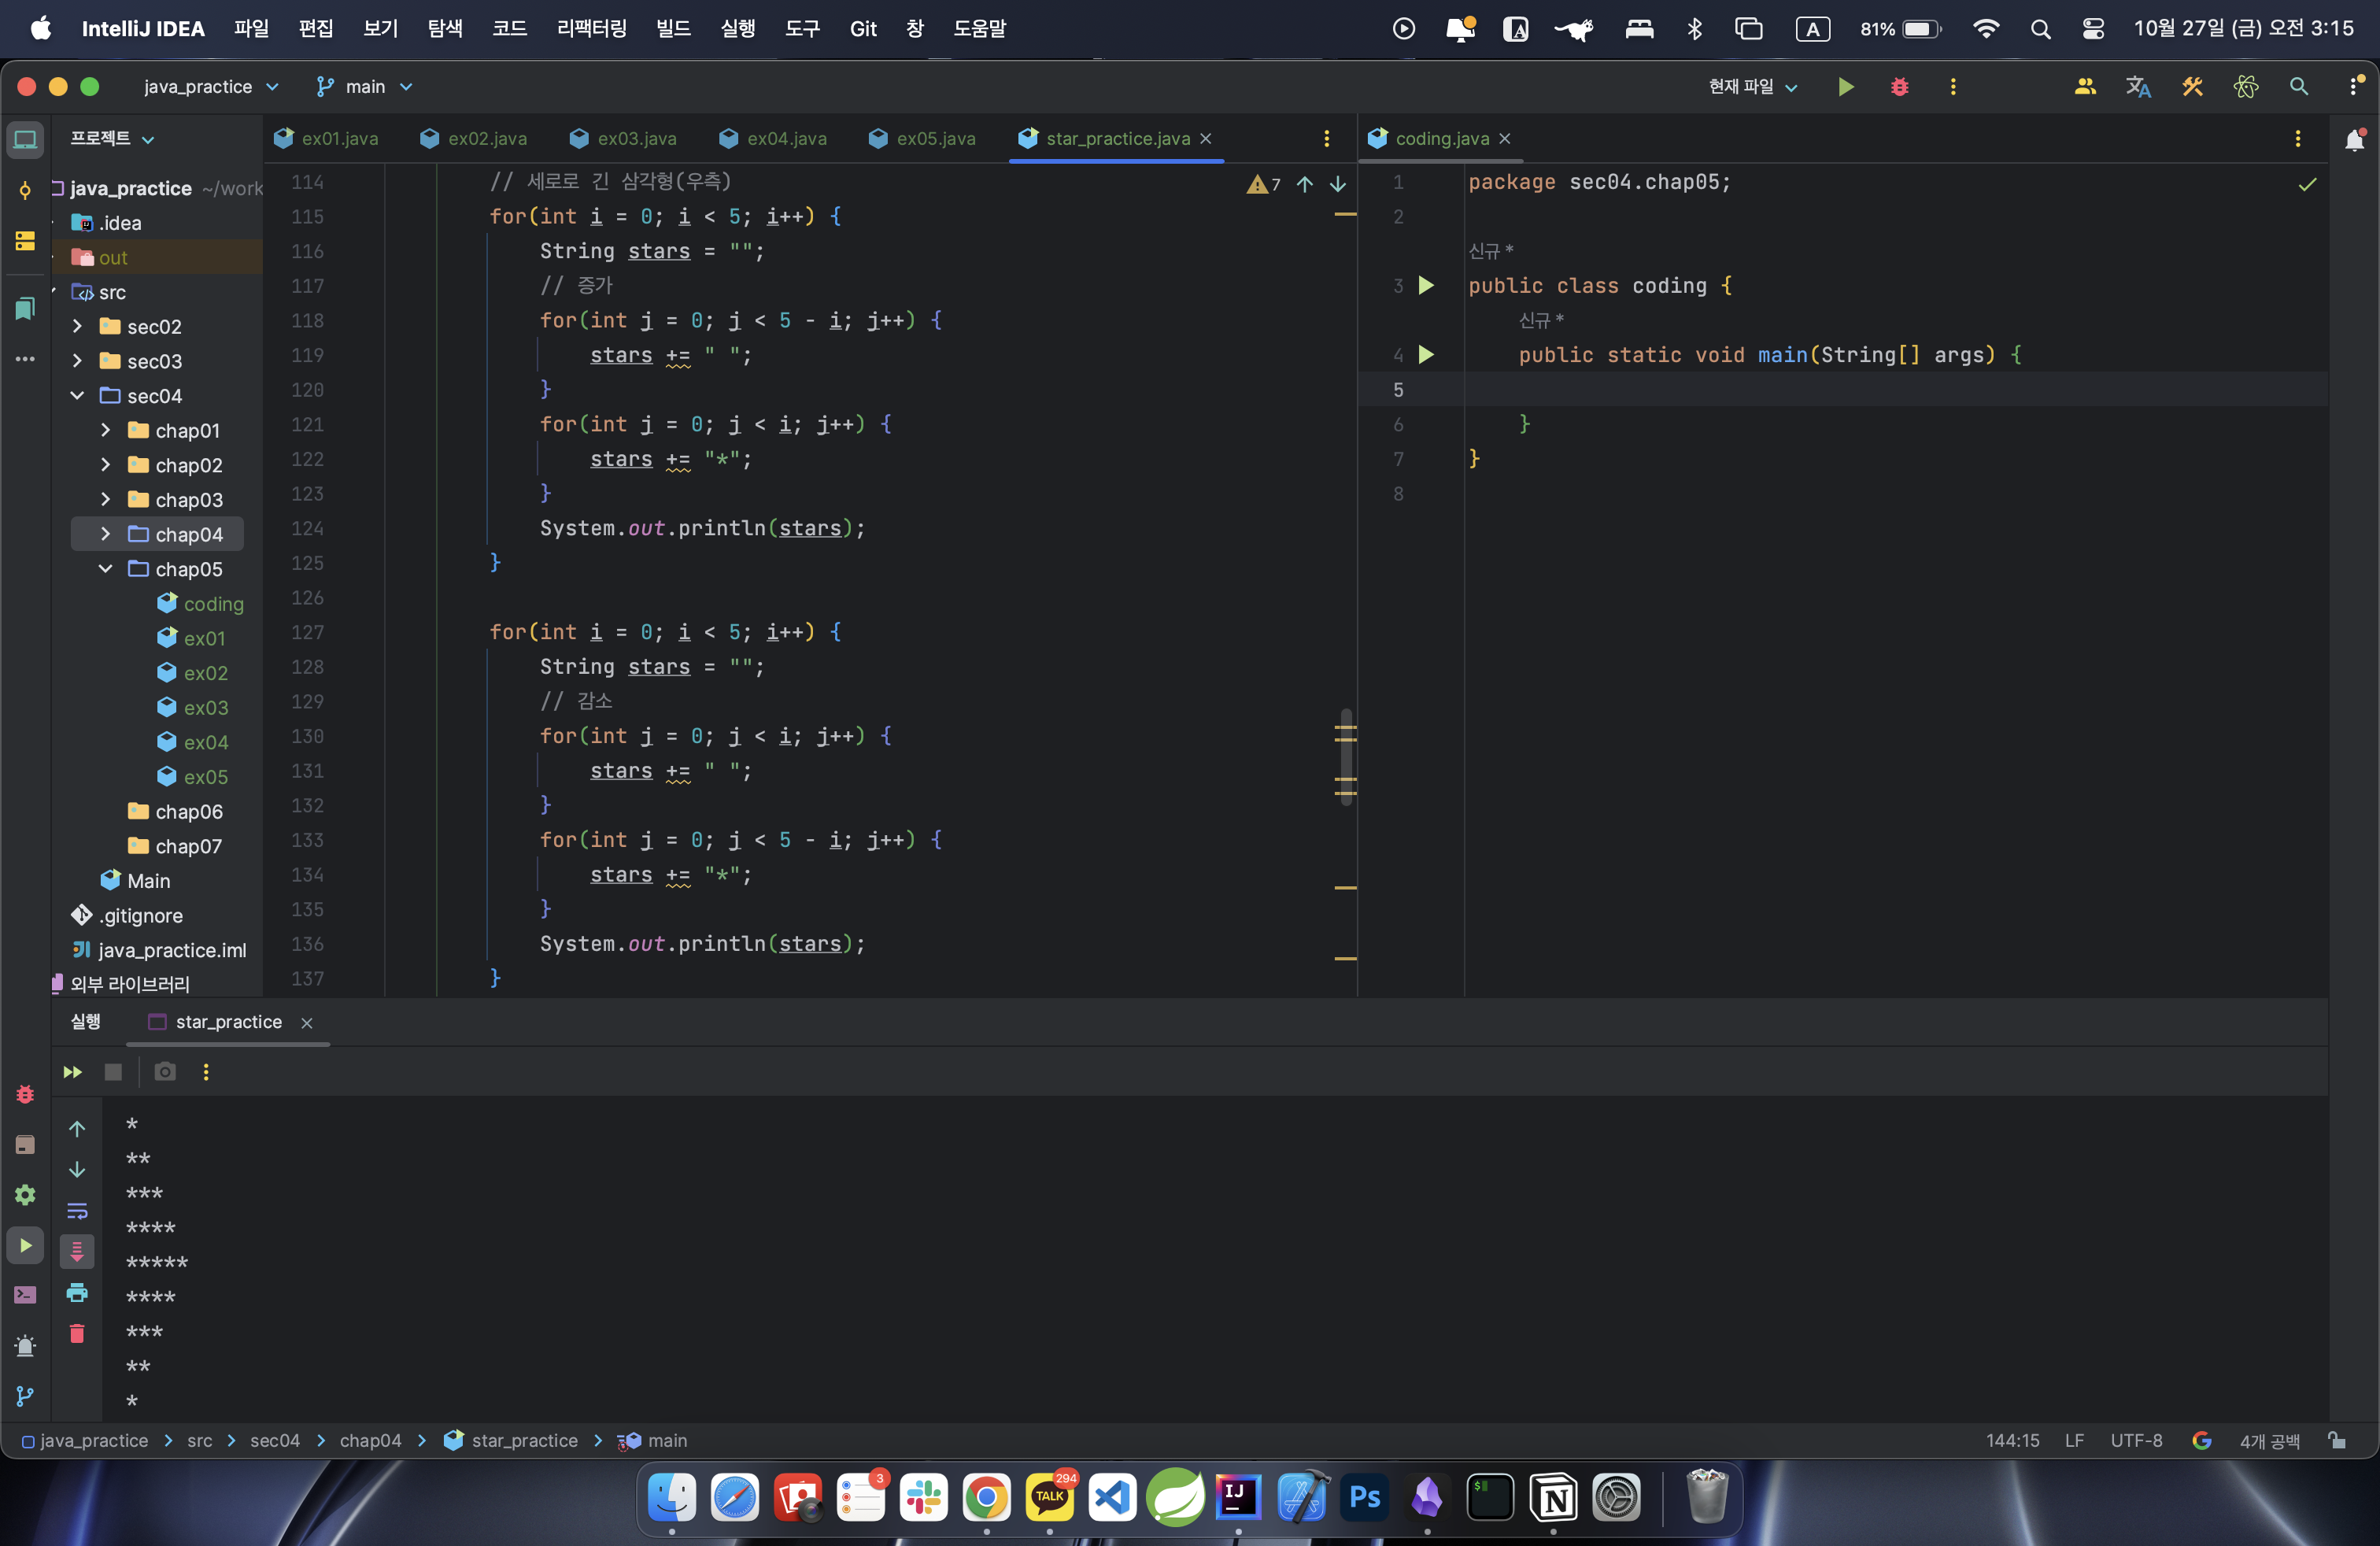Toggle scroll to end in console
The image size is (2380, 1546).
pos(77,1251)
